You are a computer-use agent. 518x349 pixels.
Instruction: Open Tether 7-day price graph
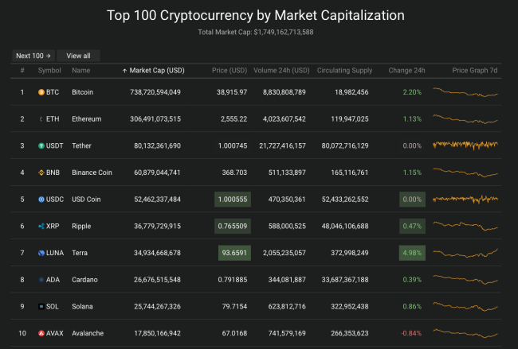click(465, 145)
